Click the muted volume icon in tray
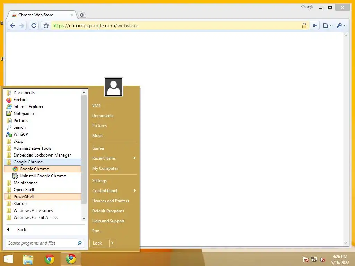The height and width of the screenshot is (266, 355). [322, 259]
